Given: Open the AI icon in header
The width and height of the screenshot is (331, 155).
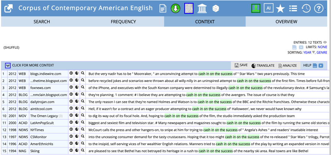Looking at the screenshot, I should (269, 8).
